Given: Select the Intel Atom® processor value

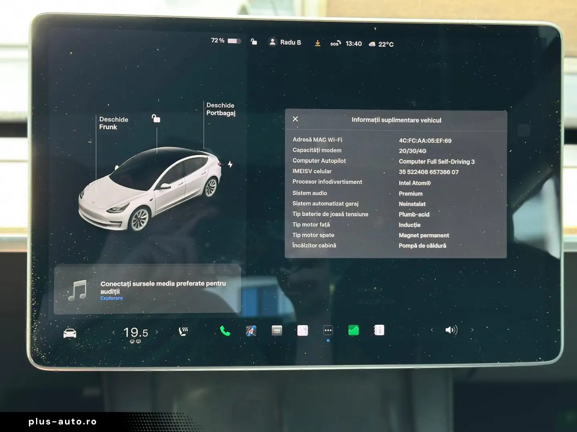Looking at the screenshot, I should (x=414, y=183).
